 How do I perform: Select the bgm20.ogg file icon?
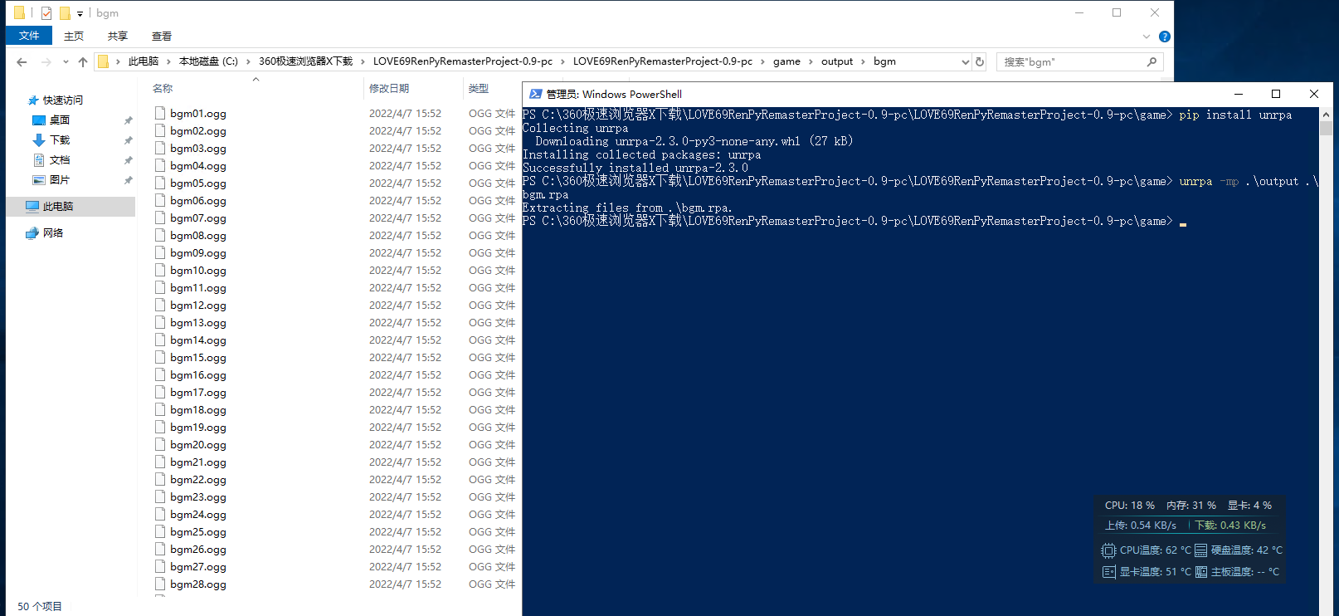160,444
